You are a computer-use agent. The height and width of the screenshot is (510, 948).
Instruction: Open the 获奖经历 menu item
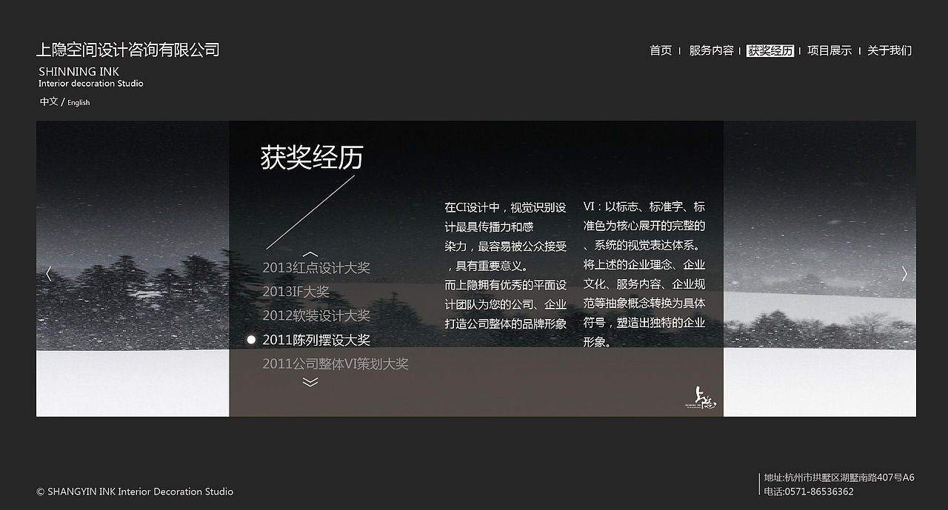pos(770,50)
